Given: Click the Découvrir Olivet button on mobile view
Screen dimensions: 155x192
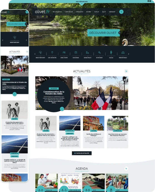Looking at the screenshot, I should [x=16, y=24].
